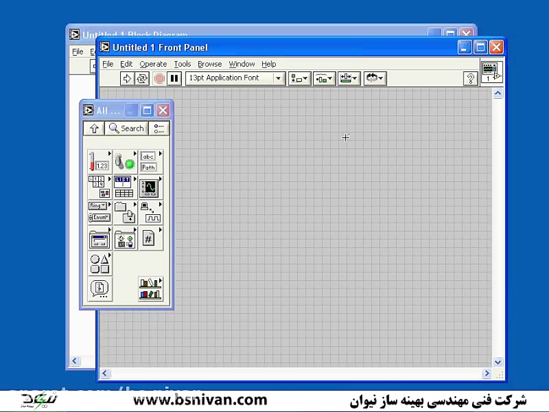This screenshot has width=549, height=412.
Task: Open the Array & Cluster subpalette
Action: coord(100,187)
